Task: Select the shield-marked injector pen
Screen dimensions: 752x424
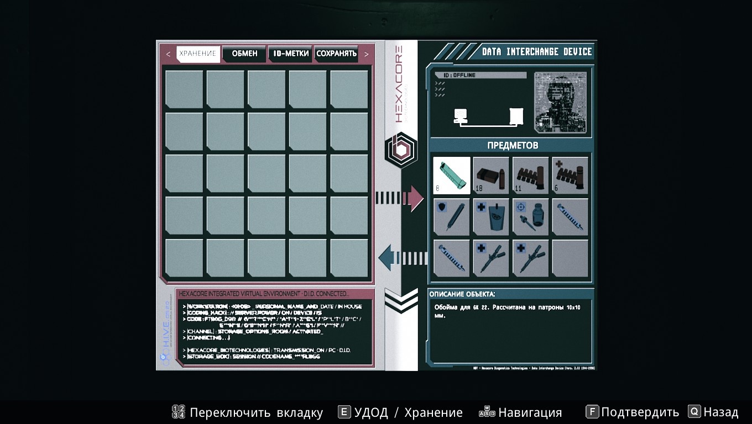Action: tap(452, 217)
